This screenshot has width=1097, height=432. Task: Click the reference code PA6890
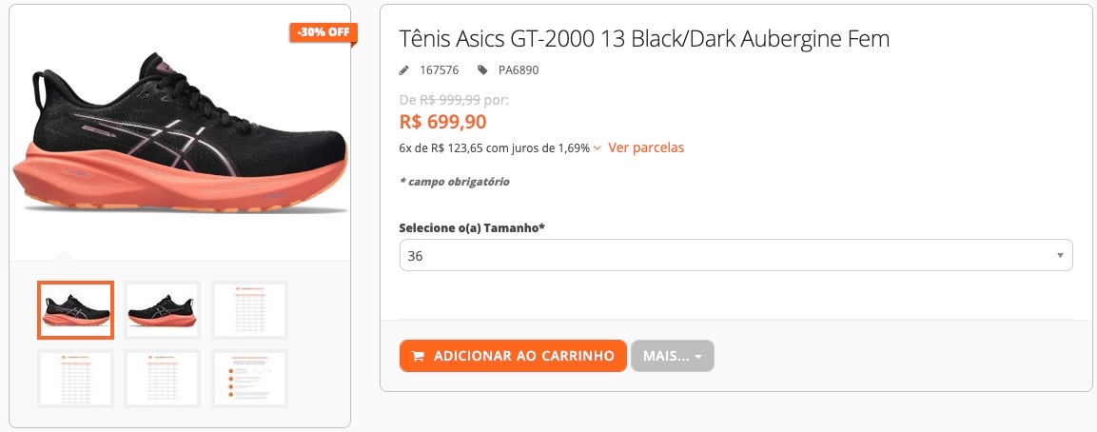(x=519, y=69)
